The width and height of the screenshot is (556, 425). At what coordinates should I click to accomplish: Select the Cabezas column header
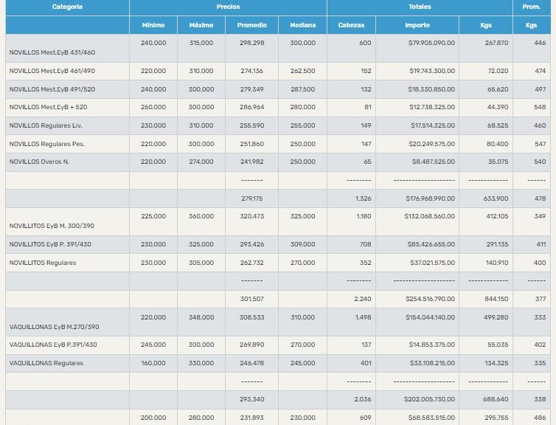point(351,25)
